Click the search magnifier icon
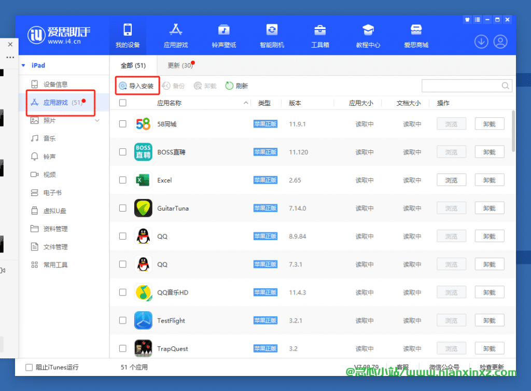Image resolution: width=531 pixels, height=391 pixels. 505,86
